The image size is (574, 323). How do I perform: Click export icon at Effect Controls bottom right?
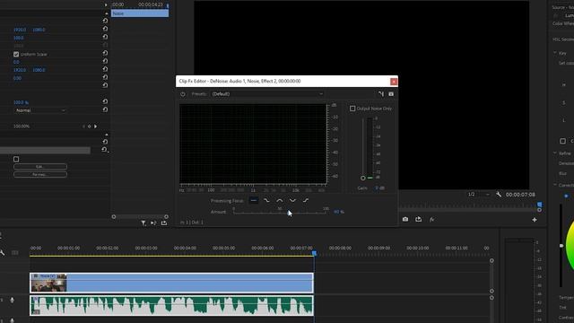coord(164,223)
